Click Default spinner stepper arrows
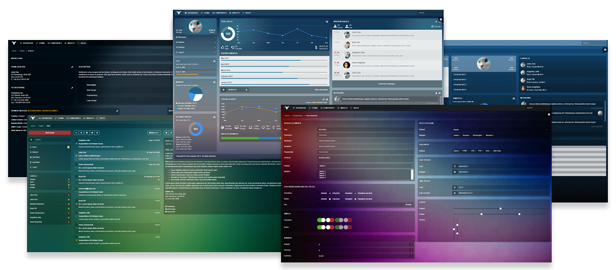 point(411,245)
